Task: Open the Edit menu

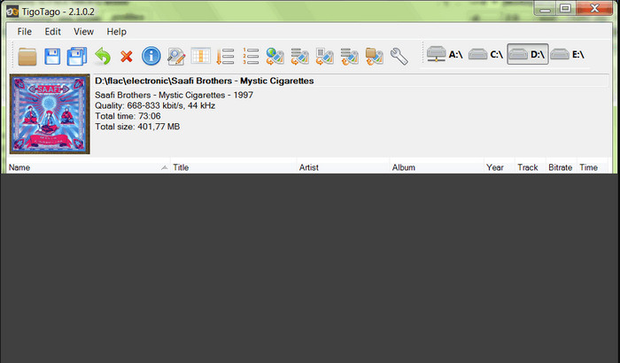Action: click(x=52, y=32)
